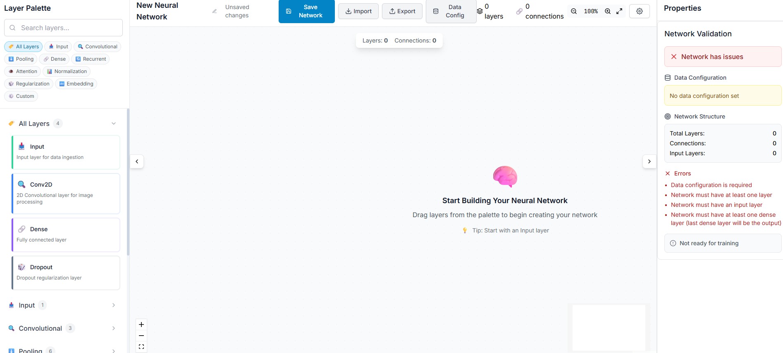Viewport: 783px width, 353px height.
Task: Click the 'Input Layers:' row
Action: coord(723,153)
